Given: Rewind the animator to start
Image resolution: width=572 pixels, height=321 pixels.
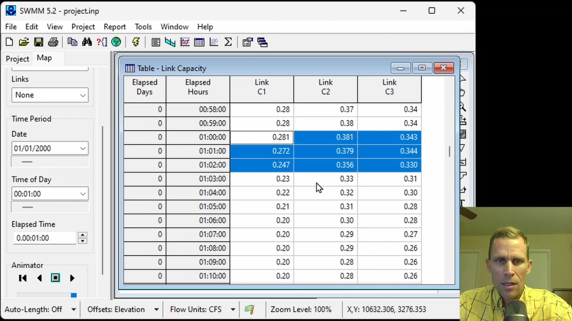Looking at the screenshot, I should [x=23, y=278].
